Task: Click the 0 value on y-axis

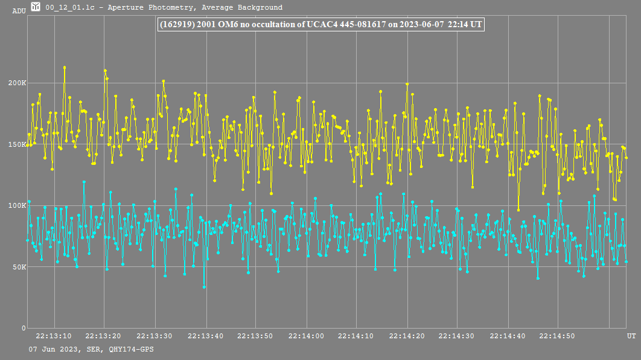Action: point(22,328)
